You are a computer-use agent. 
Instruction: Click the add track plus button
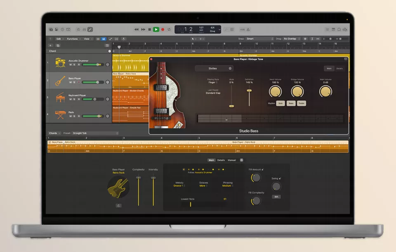click(50, 45)
